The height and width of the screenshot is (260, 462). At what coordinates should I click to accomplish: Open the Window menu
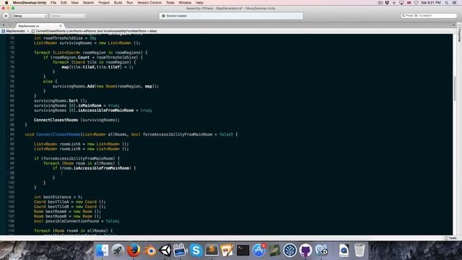pos(185,2)
